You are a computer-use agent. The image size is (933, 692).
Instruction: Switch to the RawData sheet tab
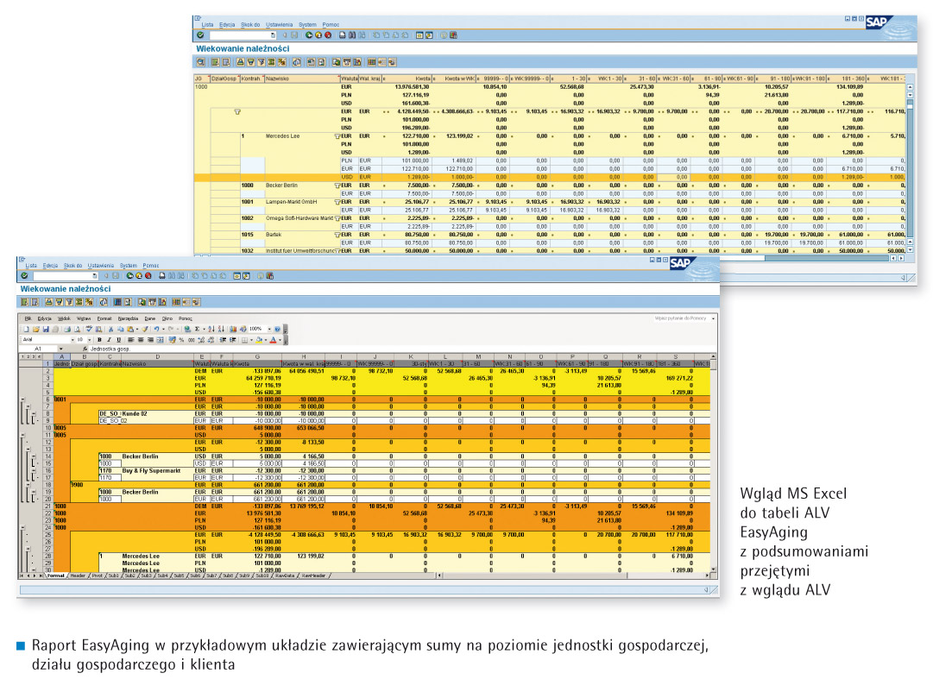tap(285, 576)
